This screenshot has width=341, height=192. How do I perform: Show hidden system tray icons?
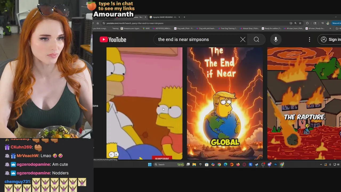[x=321, y=165]
